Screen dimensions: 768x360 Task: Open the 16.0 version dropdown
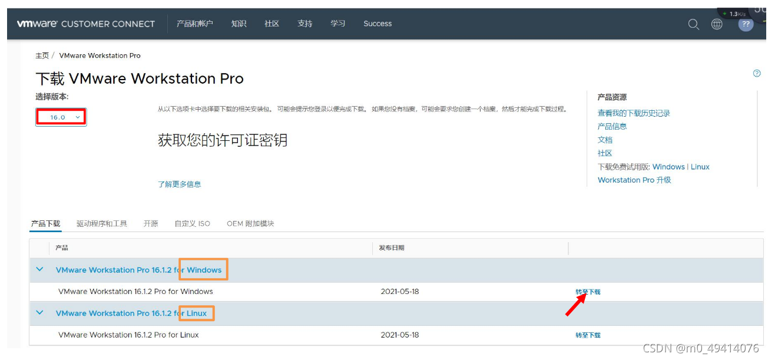pos(61,117)
